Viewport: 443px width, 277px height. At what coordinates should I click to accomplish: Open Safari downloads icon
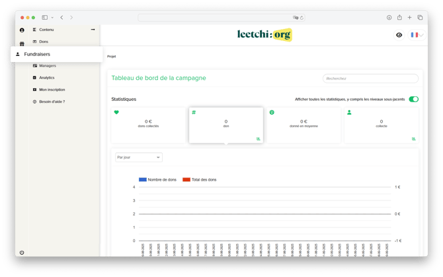tap(389, 17)
